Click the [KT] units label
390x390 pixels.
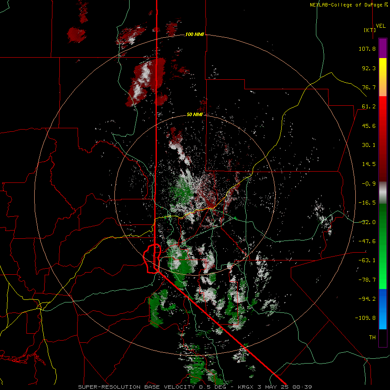[370, 30]
